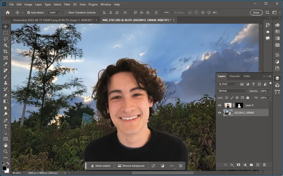Screen dimensions: 283x176
Task: Select the Zoom tool in the toolbar
Action: click(x=6, y=151)
